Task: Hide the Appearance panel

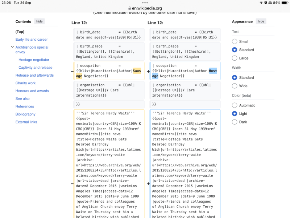Action: click(x=261, y=21)
